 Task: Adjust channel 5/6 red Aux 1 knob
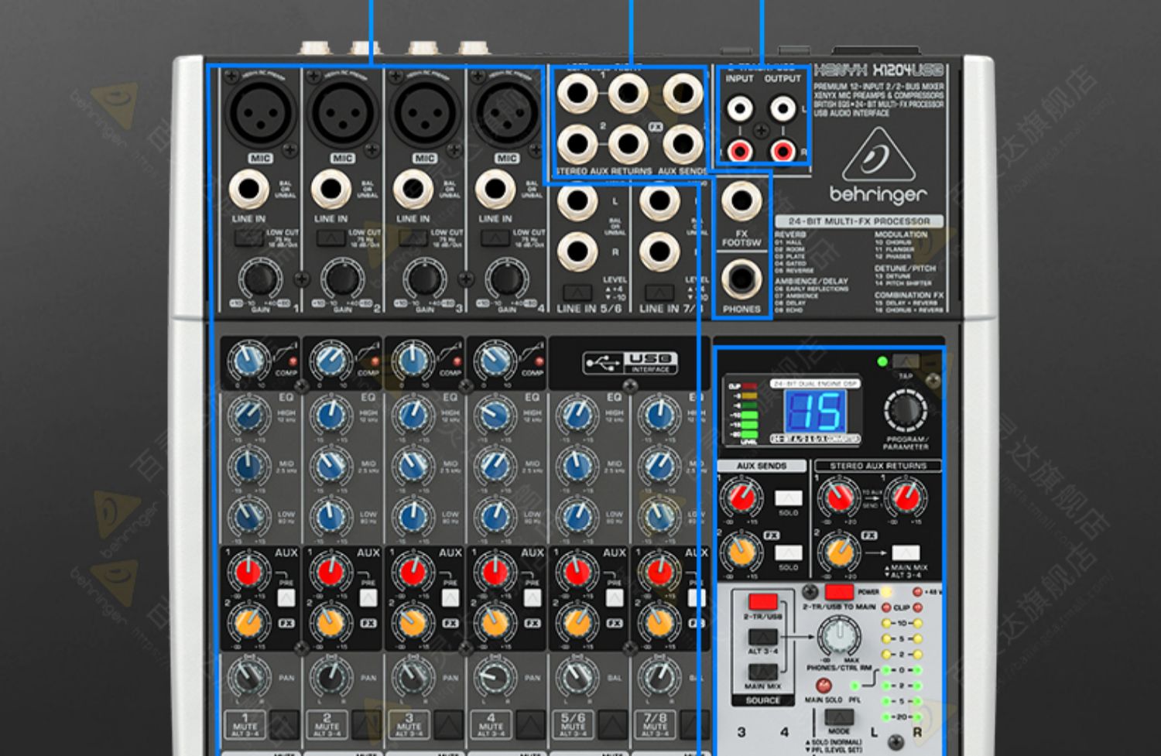[x=577, y=573]
